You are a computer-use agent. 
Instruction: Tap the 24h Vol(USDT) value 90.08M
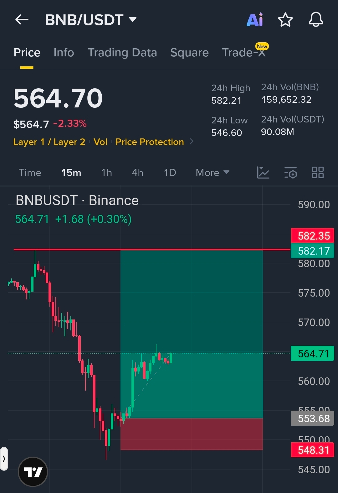click(x=278, y=132)
